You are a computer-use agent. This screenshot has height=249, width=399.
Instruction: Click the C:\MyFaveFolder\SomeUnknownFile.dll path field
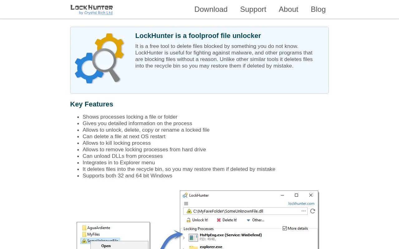(245, 211)
